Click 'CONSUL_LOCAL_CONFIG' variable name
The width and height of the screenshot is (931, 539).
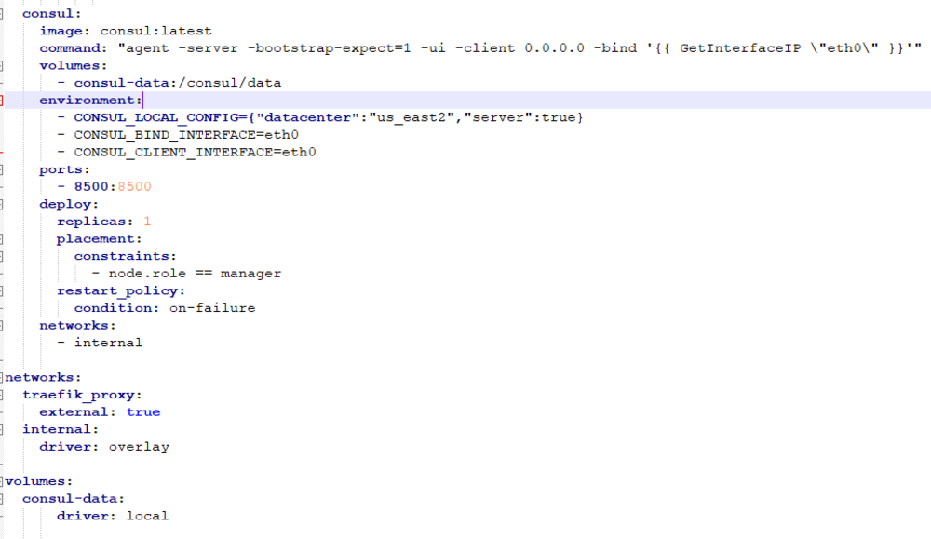point(155,117)
